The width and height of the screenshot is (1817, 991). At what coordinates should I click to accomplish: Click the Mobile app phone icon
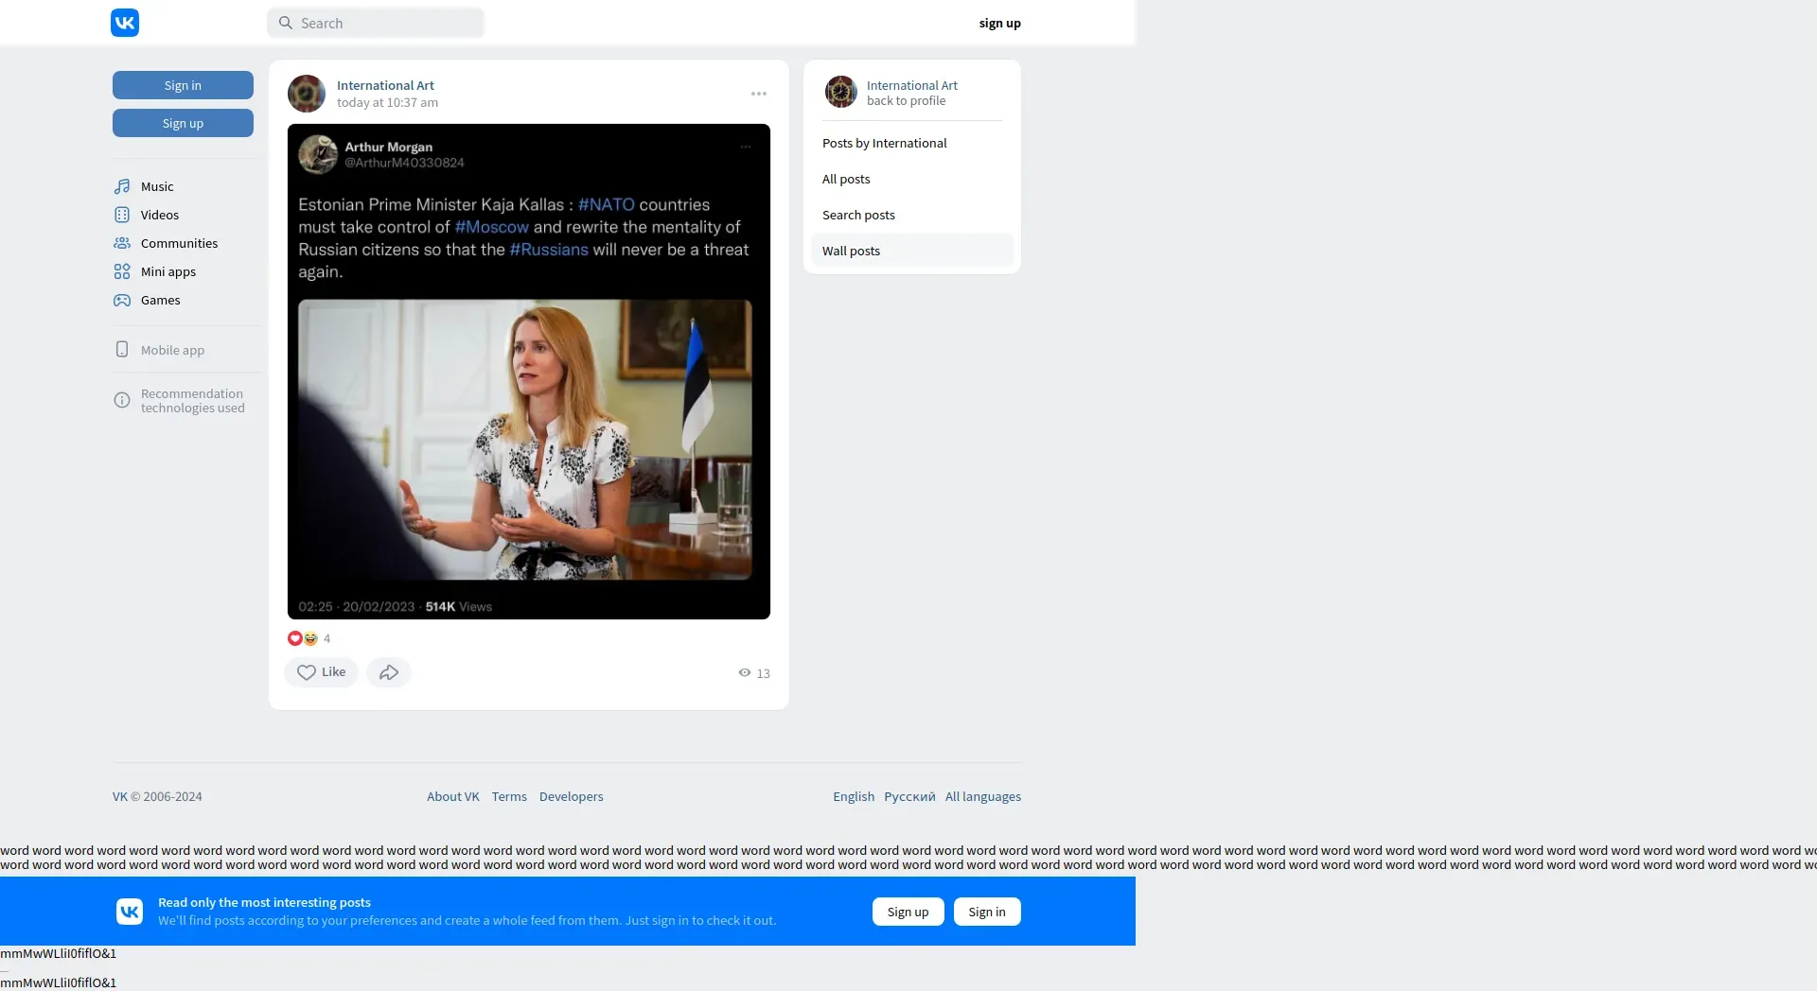122,350
